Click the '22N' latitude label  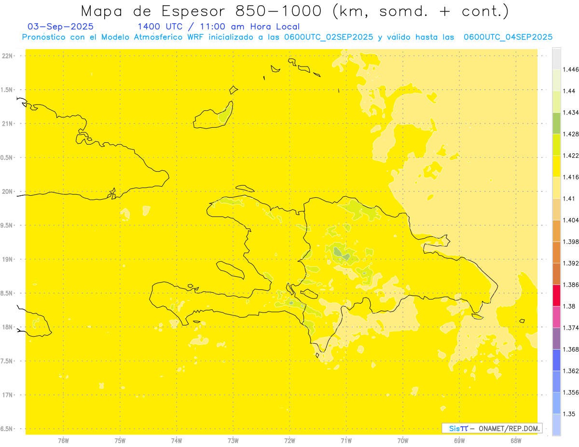pyautogui.click(x=7, y=56)
